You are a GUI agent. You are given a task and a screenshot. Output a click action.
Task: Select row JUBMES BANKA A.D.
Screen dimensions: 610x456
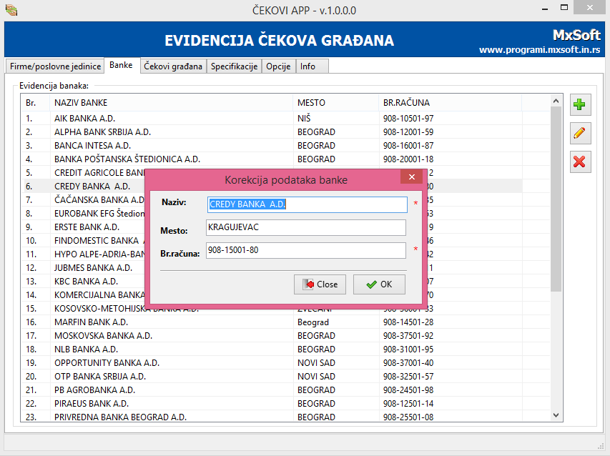tap(84, 268)
